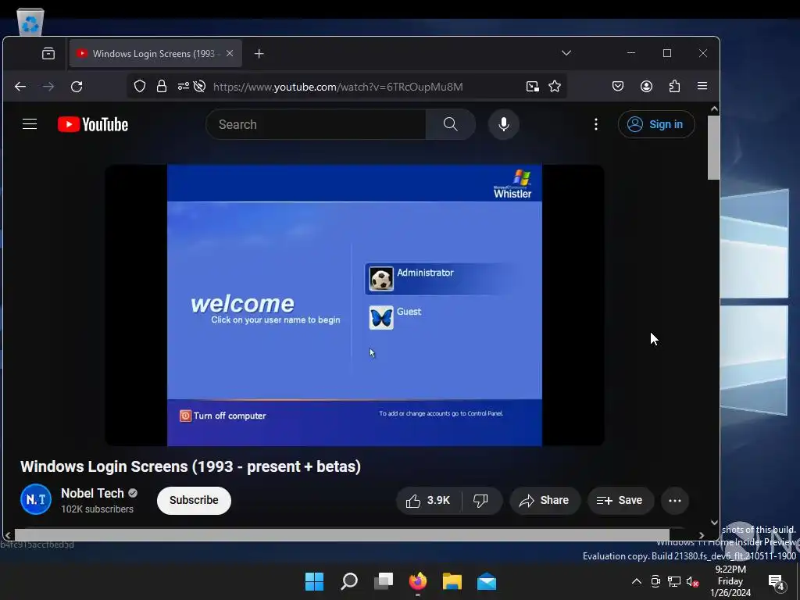Open tracking protection shield panel
800x600 pixels.
[x=140, y=87]
